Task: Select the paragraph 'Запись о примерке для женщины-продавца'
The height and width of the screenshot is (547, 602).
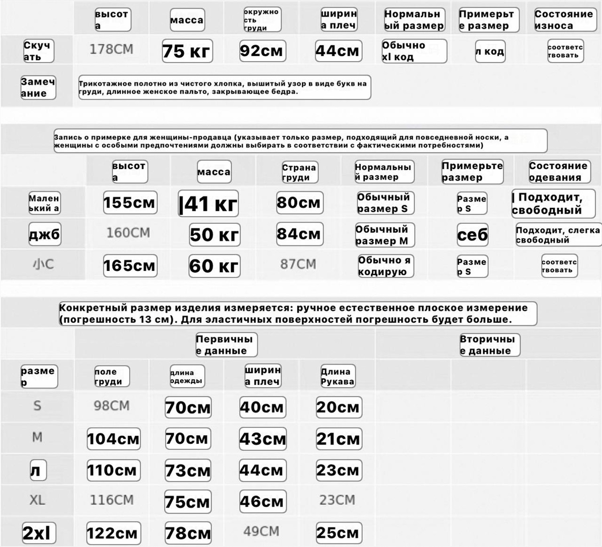Action: tap(301, 141)
